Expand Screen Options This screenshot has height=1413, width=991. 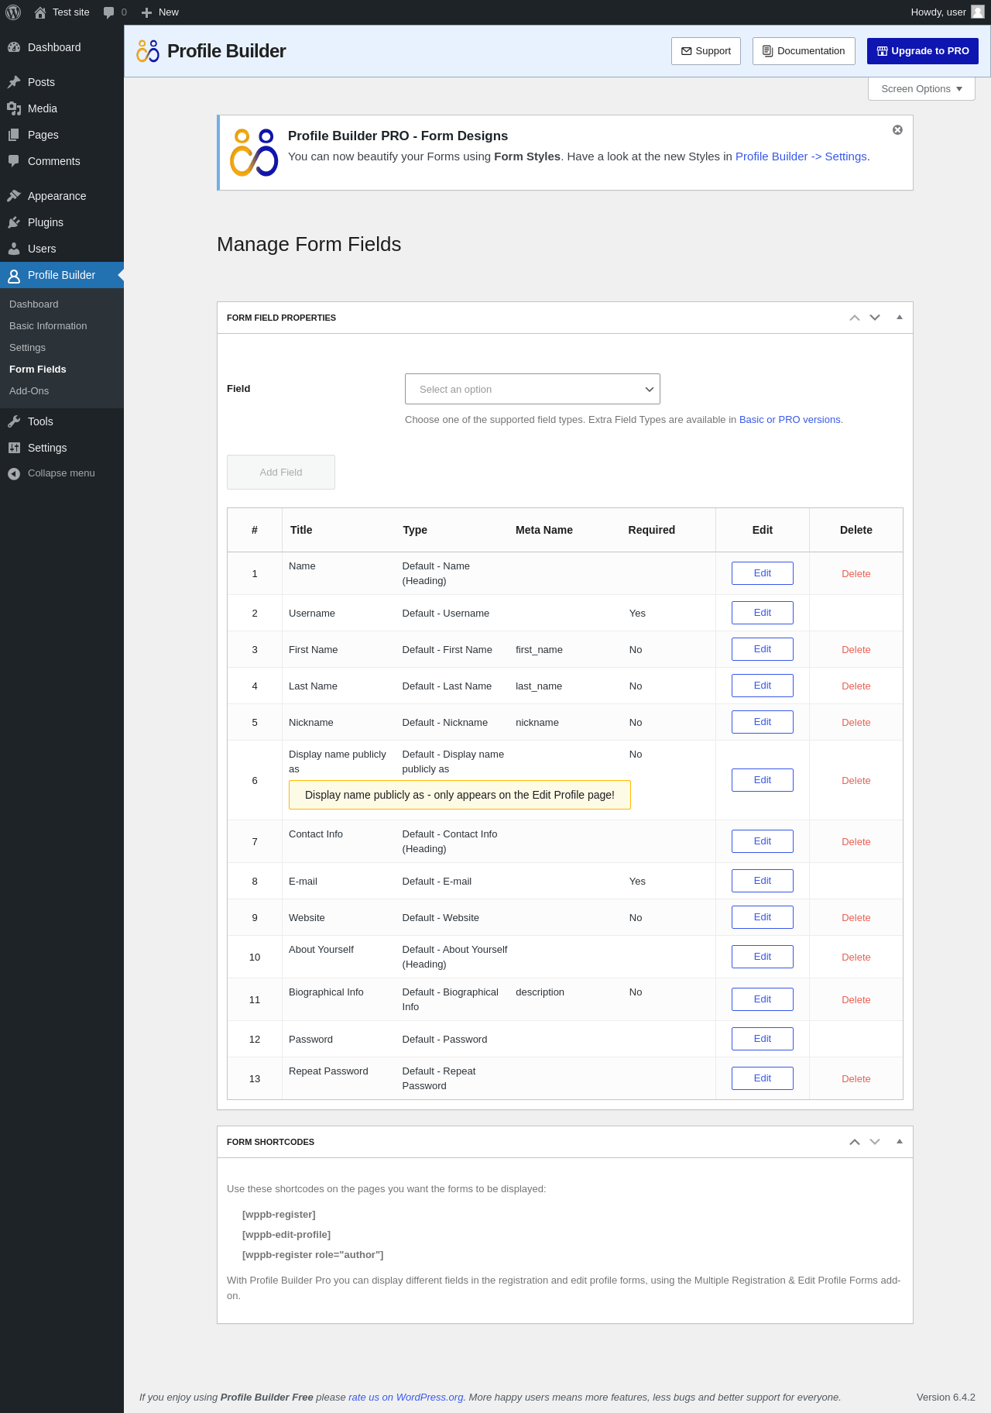pos(921,89)
